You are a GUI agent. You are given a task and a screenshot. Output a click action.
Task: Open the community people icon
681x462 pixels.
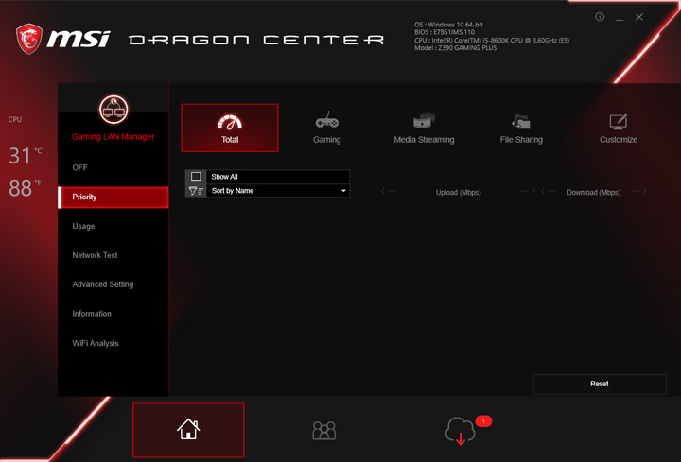[324, 431]
